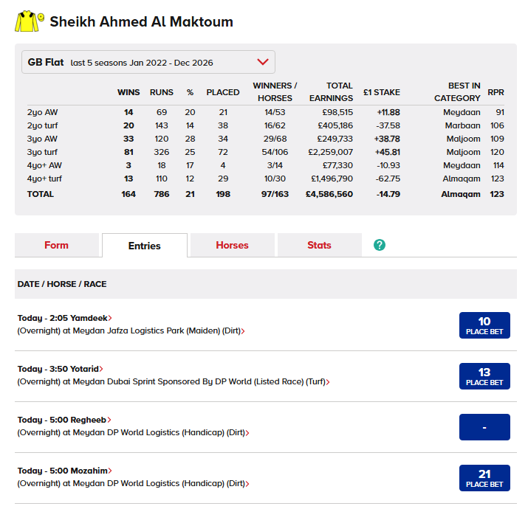
Task: Click the red dropdown chevron arrow
Action: click(262, 63)
